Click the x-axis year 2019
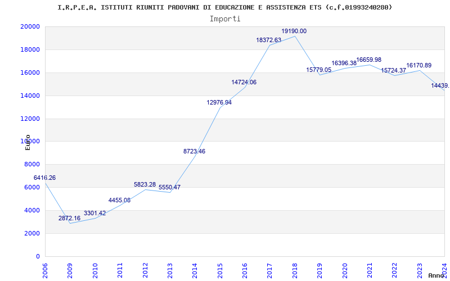 (x=319, y=270)
